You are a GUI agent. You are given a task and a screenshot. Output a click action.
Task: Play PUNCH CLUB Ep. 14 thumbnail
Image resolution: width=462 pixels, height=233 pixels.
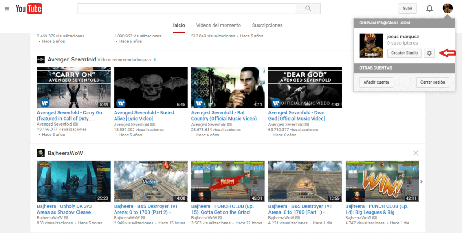(x=382, y=182)
